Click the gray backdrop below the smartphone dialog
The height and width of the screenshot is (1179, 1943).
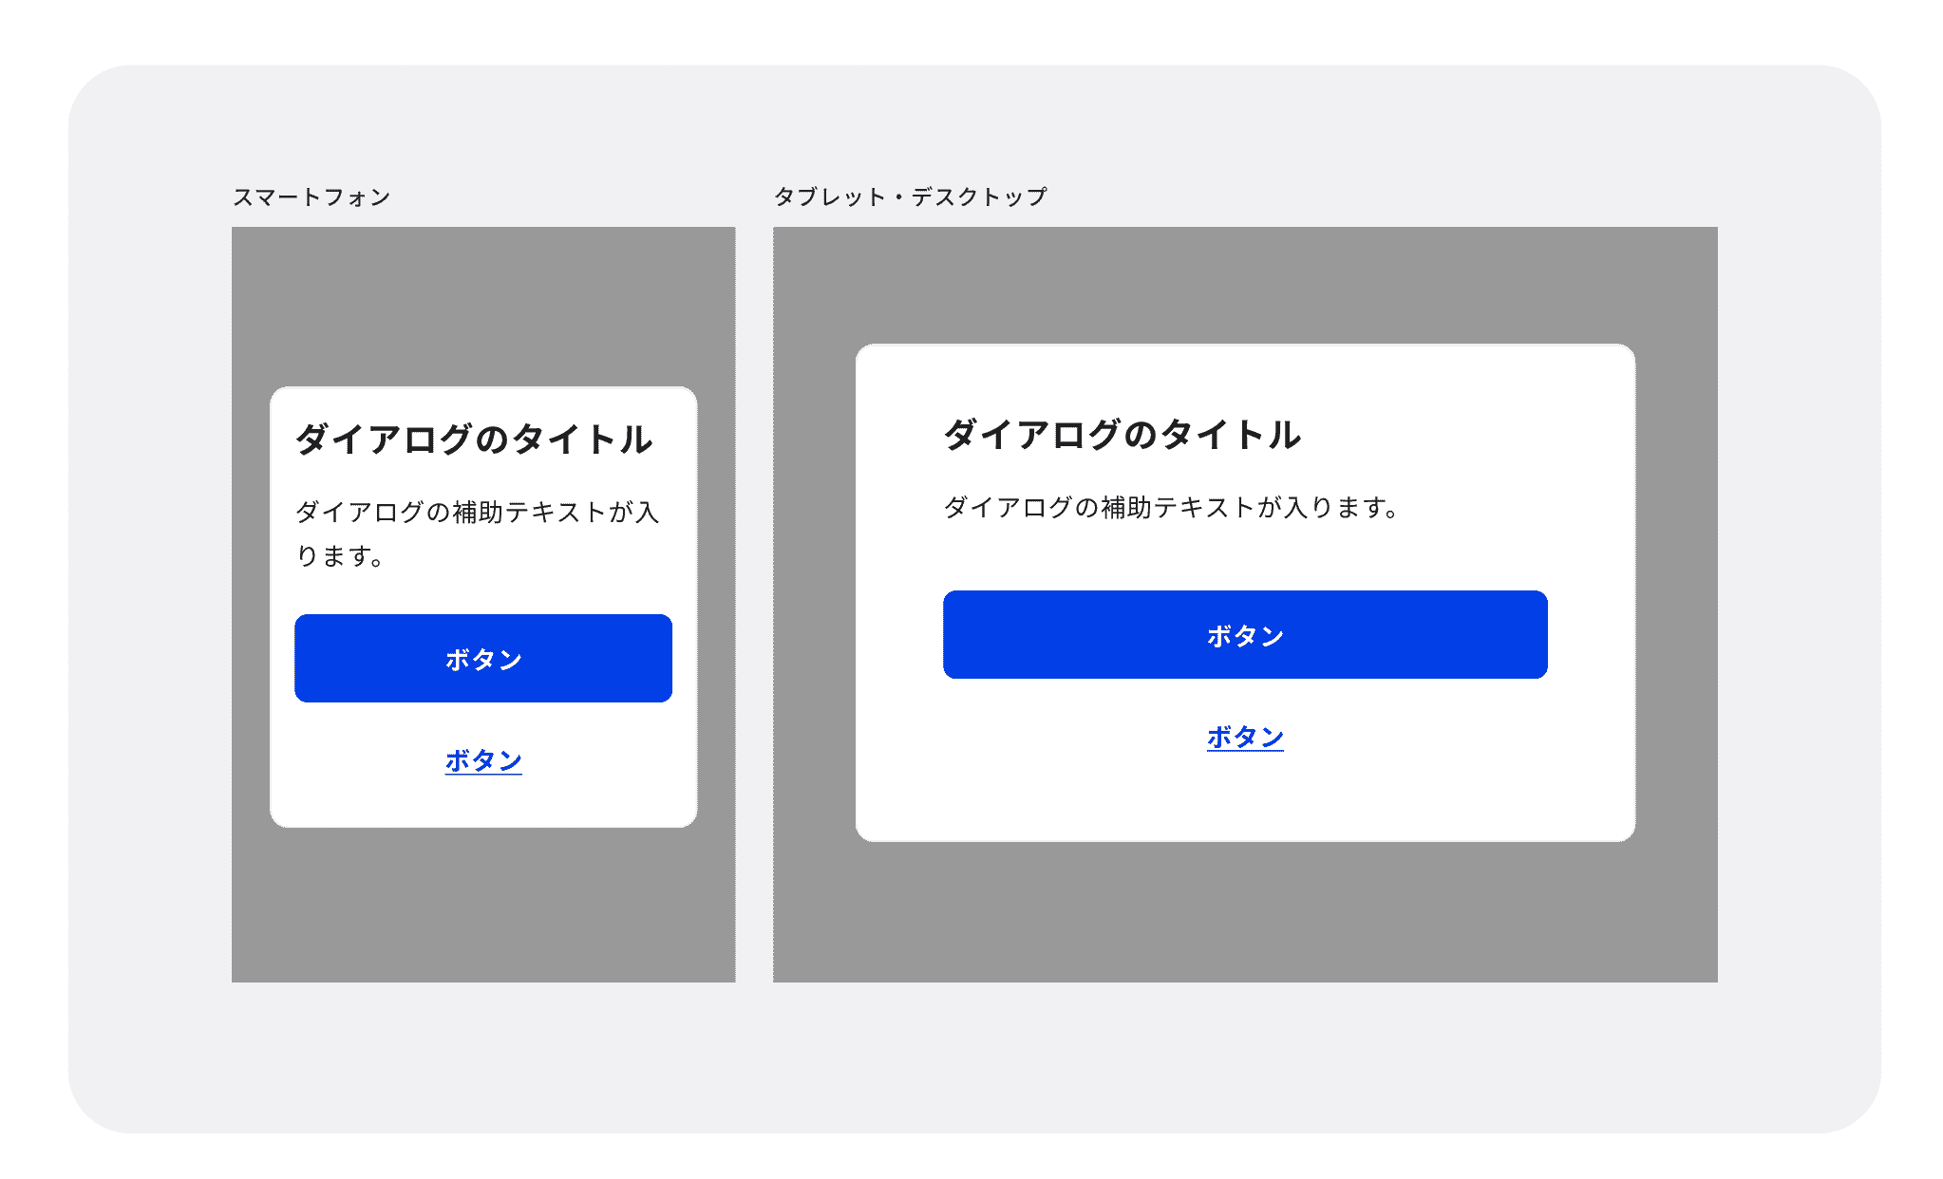click(482, 907)
